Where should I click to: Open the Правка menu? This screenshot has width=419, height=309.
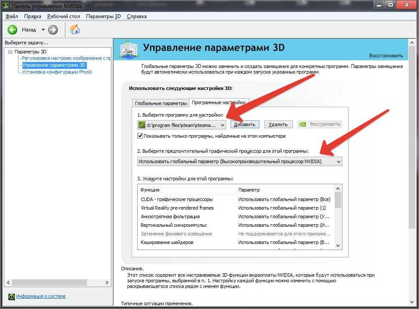pyautogui.click(x=33, y=16)
